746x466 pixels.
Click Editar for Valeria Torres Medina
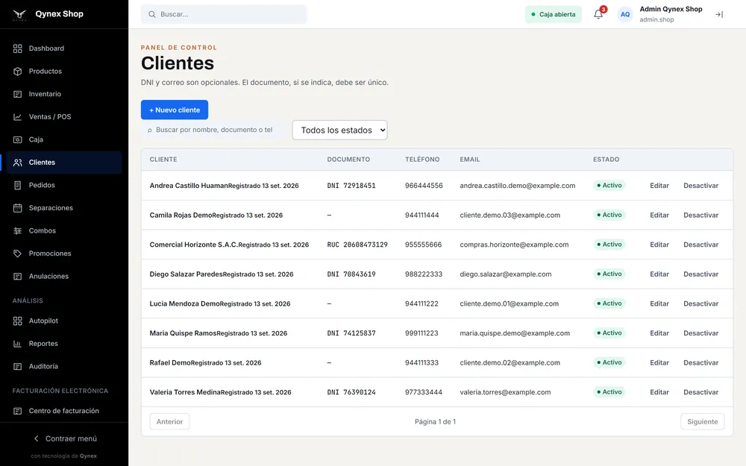[x=659, y=392]
